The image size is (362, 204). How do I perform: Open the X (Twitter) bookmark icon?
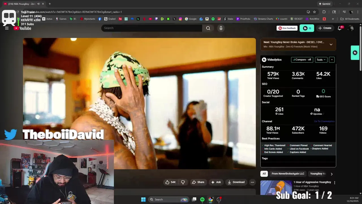pos(174,19)
